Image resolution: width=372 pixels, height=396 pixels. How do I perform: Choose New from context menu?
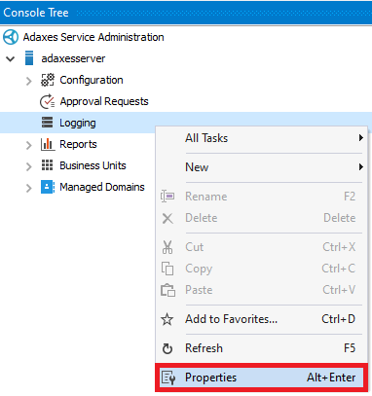262,167
